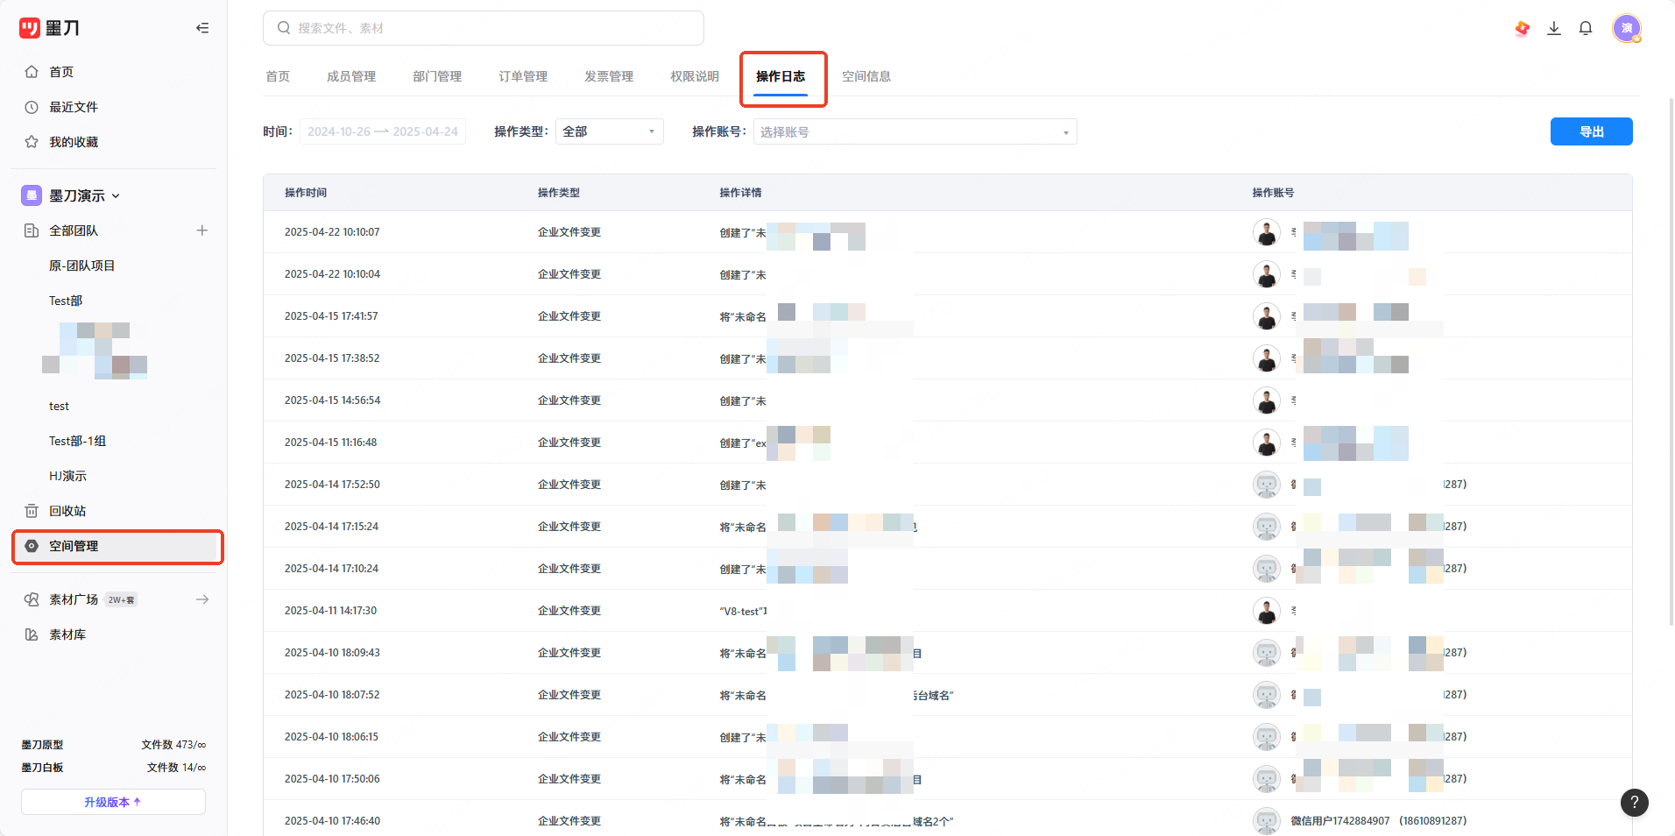Open 空间管理 gear icon

[32, 546]
